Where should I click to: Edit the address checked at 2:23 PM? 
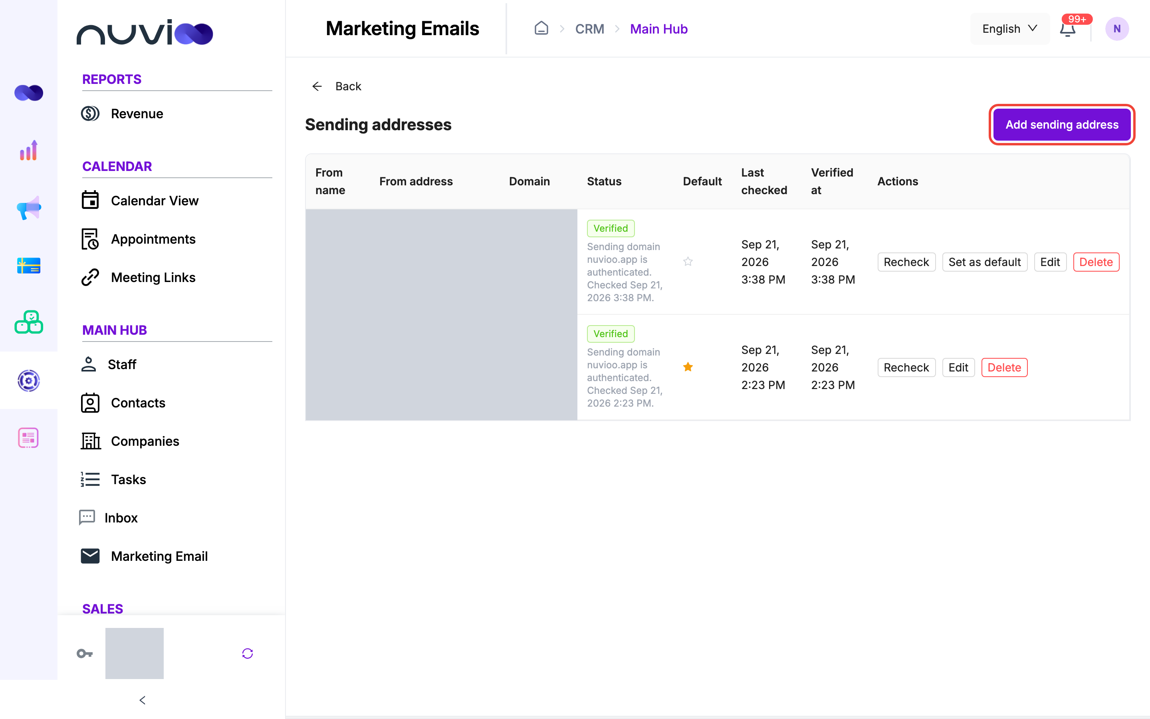tap(958, 367)
